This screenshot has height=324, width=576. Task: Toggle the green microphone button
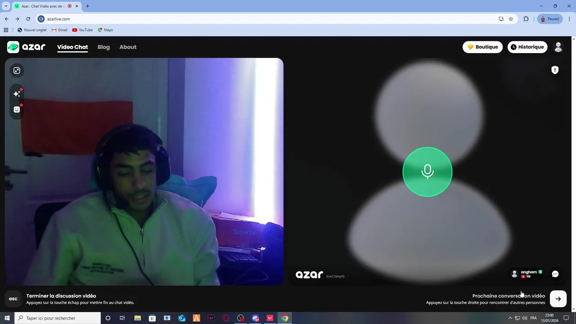point(427,171)
